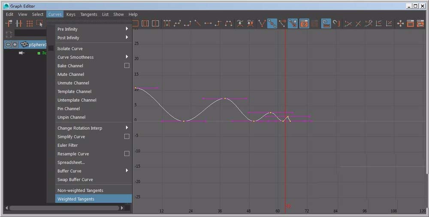Open Simplify Curve options box

(127, 136)
